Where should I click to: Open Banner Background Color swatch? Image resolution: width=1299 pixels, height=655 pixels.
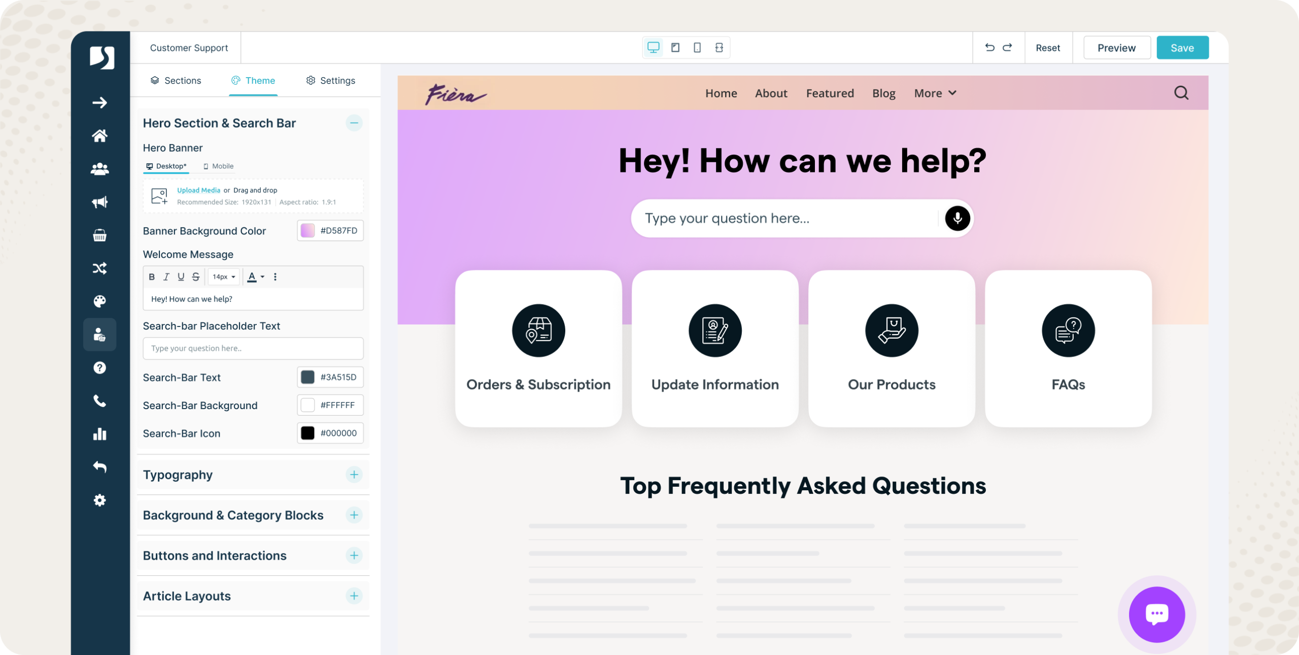pyautogui.click(x=308, y=231)
